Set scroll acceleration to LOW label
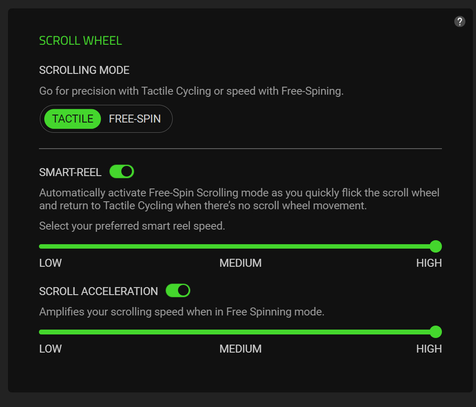This screenshot has width=476, height=407. point(50,349)
